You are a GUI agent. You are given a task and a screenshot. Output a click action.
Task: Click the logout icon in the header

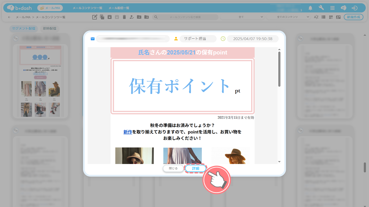pos(354,8)
